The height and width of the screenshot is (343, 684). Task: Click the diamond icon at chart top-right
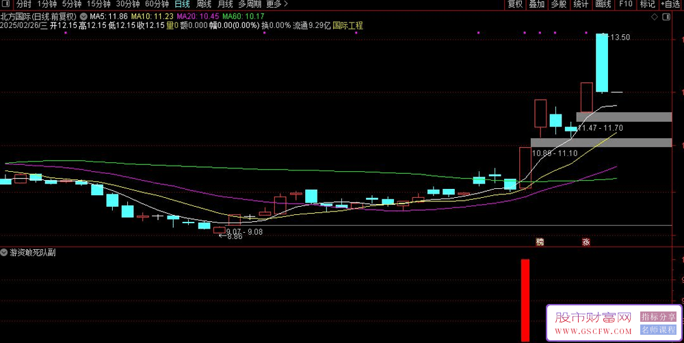(x=655, y=17)
